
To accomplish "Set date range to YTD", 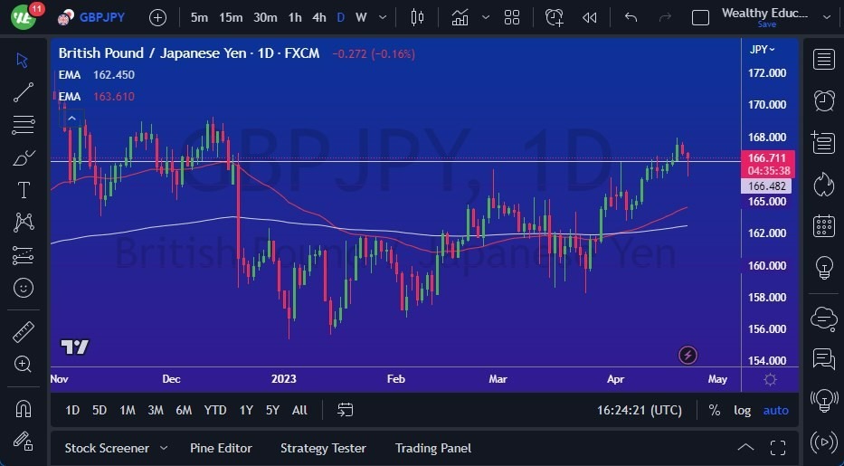I will [x=215, y=411].
